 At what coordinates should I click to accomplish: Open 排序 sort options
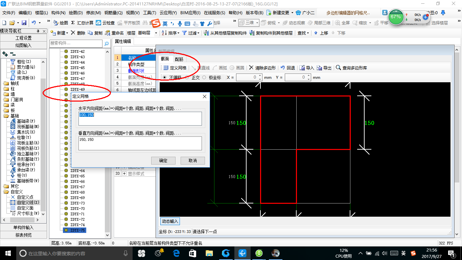pyautogui.click(x=170, y=33)
